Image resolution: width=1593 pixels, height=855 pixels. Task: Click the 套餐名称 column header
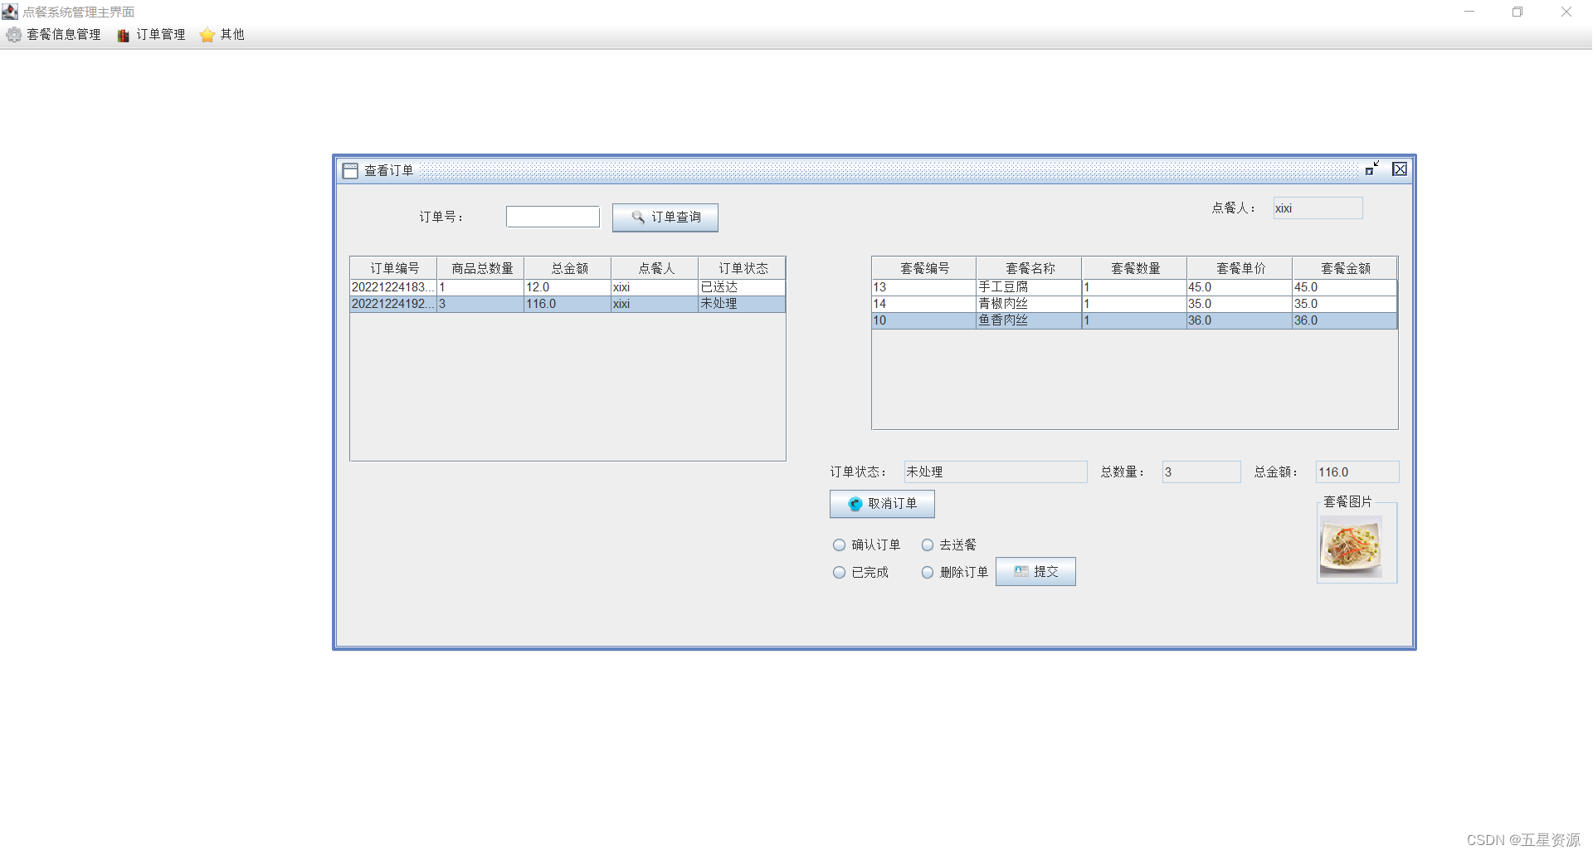[x=1030, y=268]
